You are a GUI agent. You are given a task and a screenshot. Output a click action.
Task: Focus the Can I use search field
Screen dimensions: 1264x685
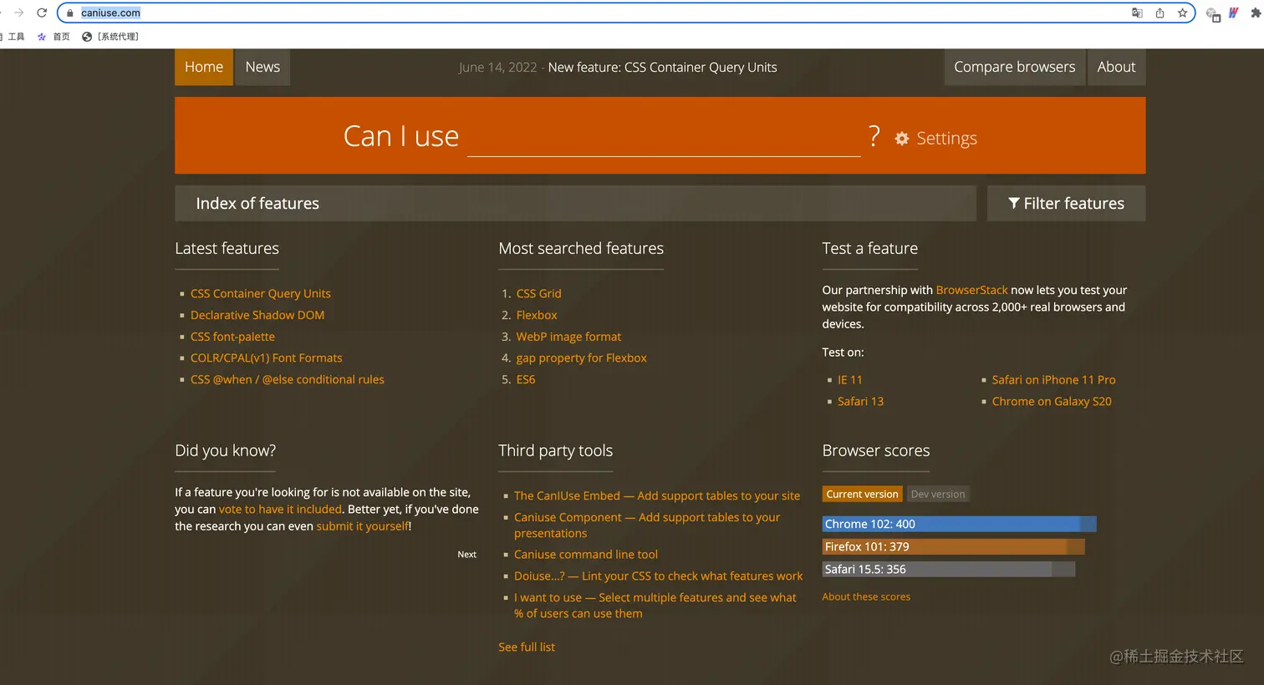(x=664, y=138)
